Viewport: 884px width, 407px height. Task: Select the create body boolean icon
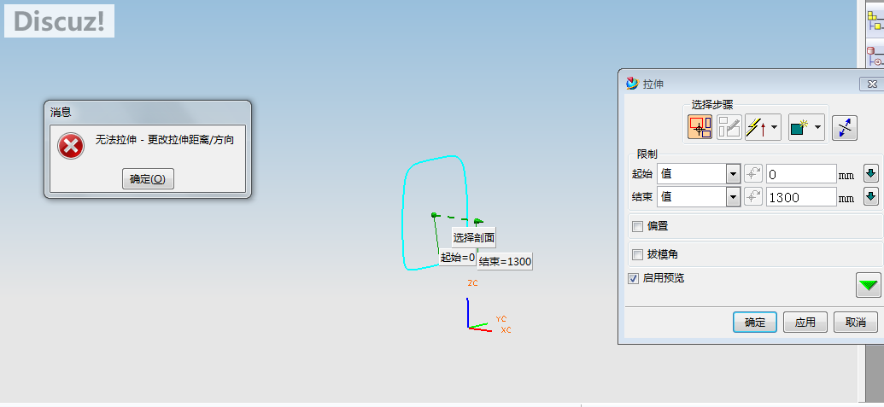click(800, 127)
